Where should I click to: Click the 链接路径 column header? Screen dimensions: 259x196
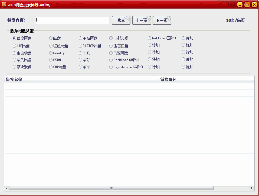coord(206,80)
